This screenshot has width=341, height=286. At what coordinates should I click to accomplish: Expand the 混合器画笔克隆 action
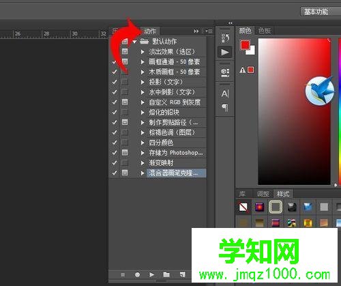pos(143,173)
